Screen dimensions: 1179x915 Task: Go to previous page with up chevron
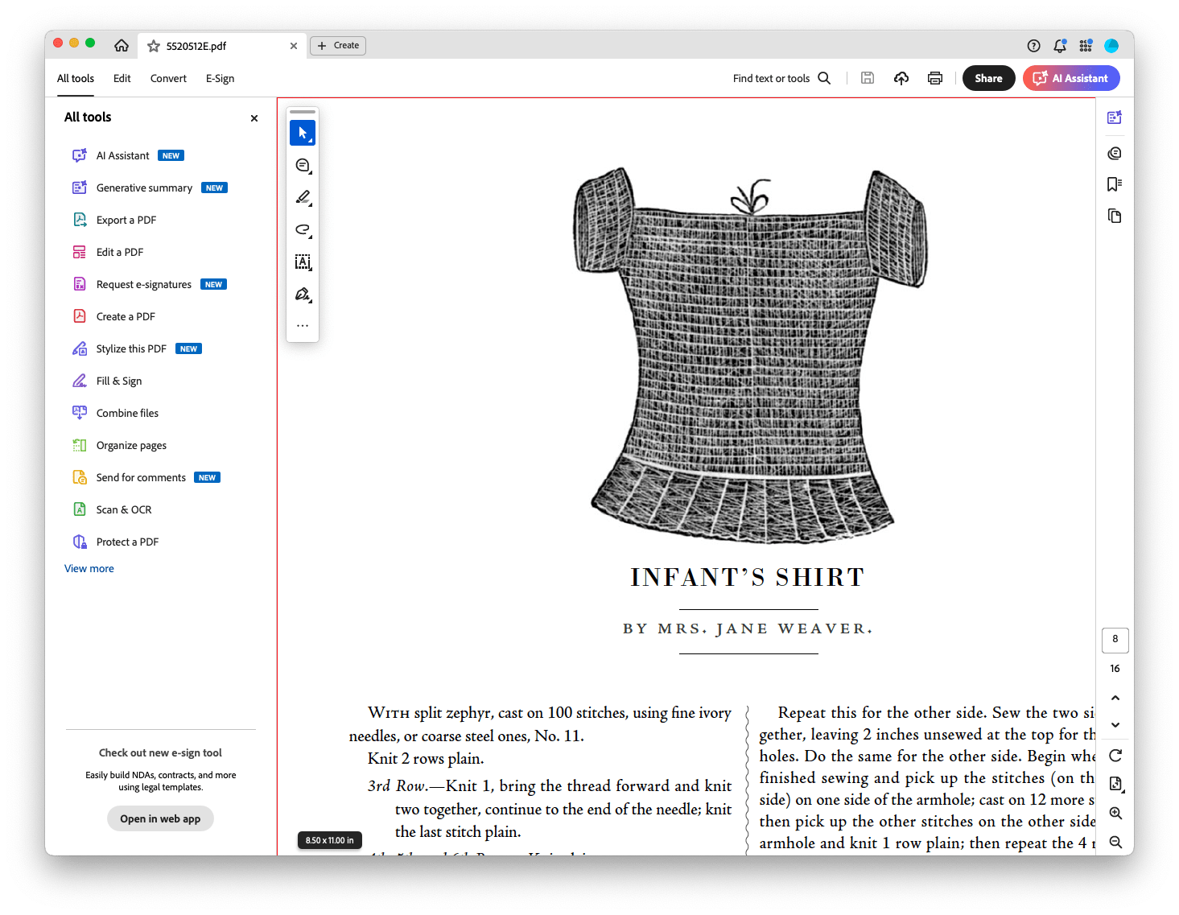[1115, 698]
